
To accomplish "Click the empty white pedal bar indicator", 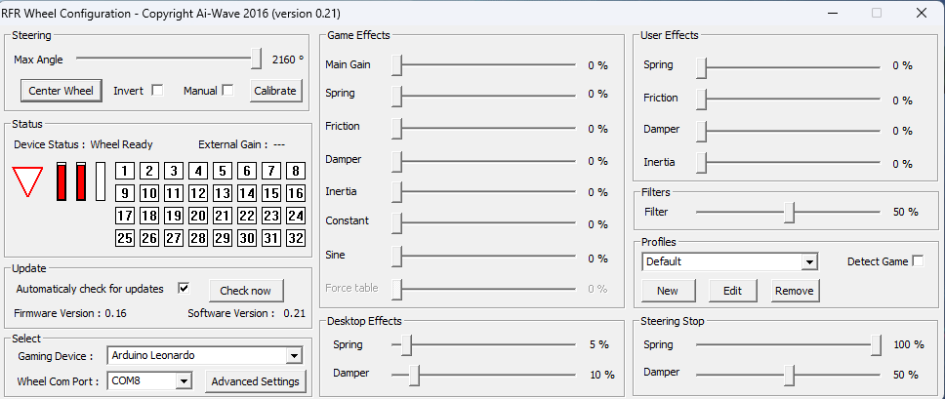I will pyautogui.click(x=100, y=181).
